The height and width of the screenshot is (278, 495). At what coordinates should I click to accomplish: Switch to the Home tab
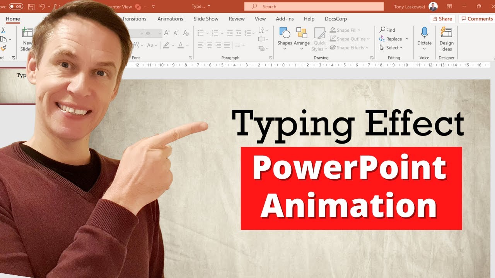(13, 19)
